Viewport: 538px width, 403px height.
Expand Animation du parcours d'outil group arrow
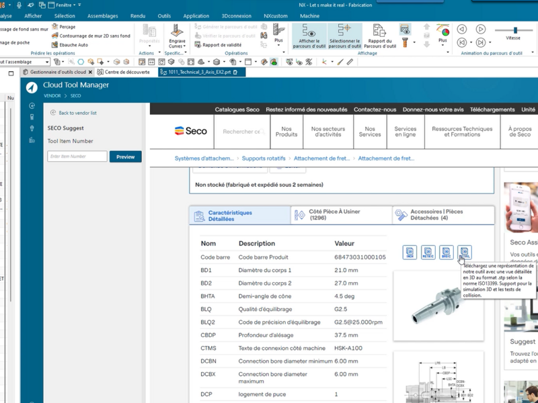click(532, 53)
